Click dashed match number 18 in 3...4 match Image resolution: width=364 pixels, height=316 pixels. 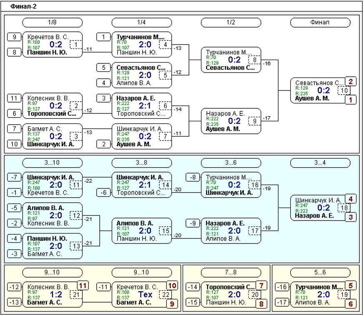pyautogui.click(x=344, y=208)
